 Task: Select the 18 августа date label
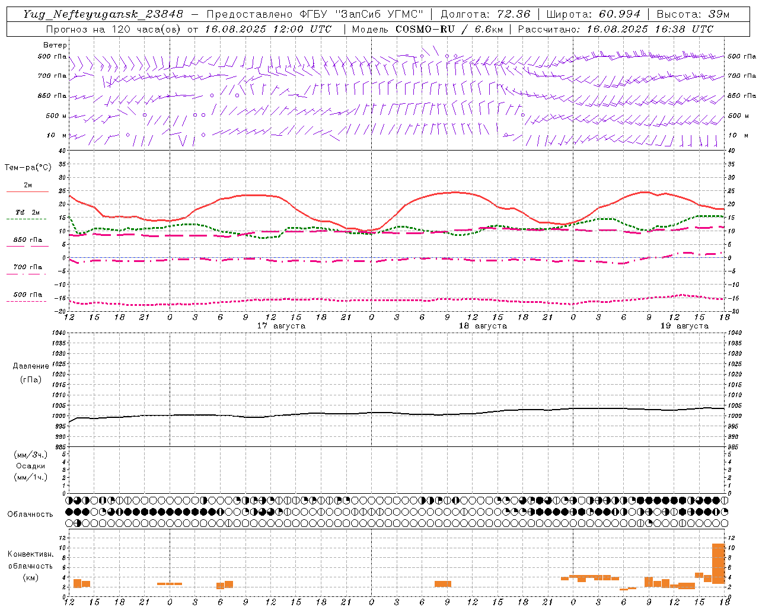pyautogui.click(x=483, y=326)
